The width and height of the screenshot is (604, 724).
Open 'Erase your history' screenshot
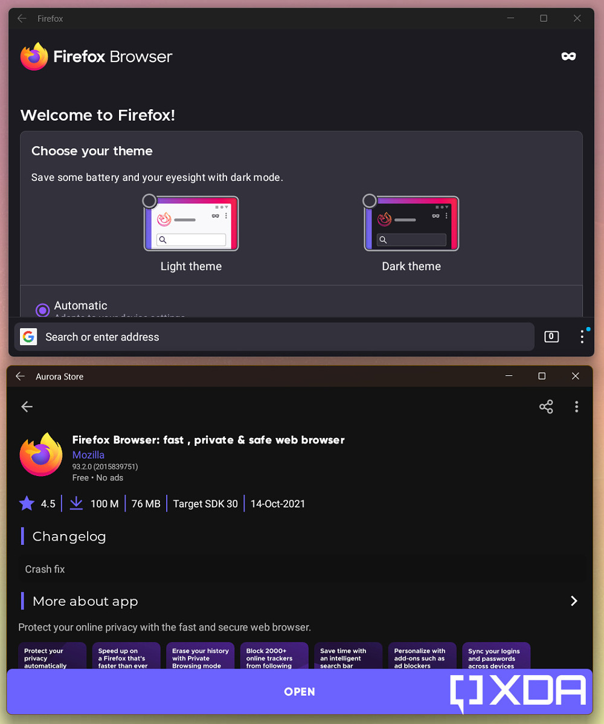(201, 656)
